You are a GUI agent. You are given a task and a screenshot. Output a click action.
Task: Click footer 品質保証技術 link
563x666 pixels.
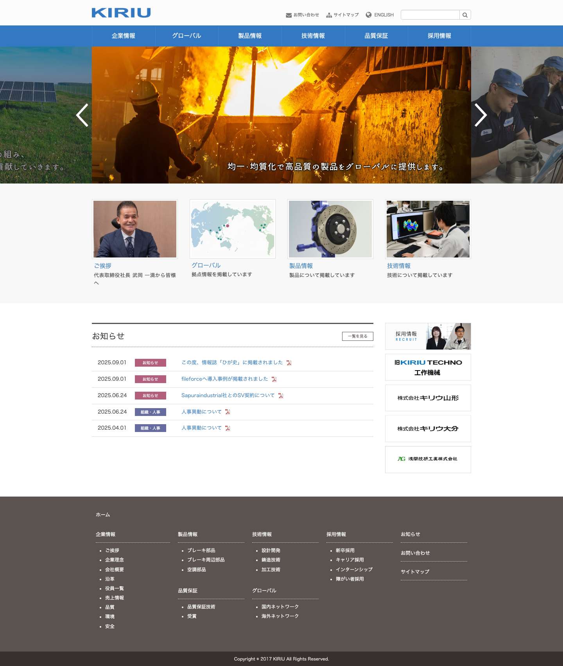tap(201, 607)
